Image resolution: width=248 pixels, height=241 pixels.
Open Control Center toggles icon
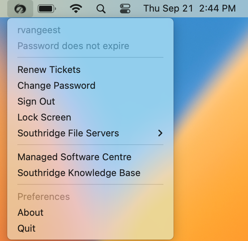point(125,9)
